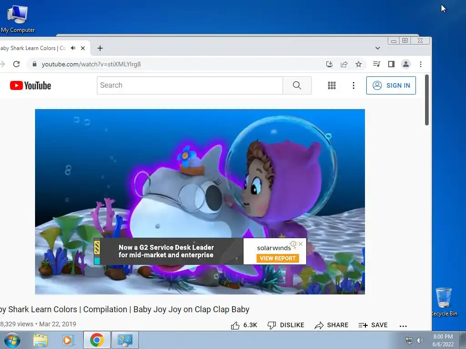Click the magnifier search button

tap(297, 85)
